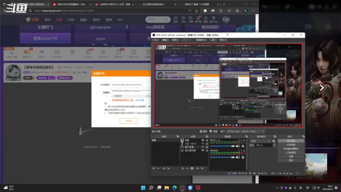Viewport: 341px width, 192px height.
Task: Open scene transition properties gear
Action: pos(274,141)
